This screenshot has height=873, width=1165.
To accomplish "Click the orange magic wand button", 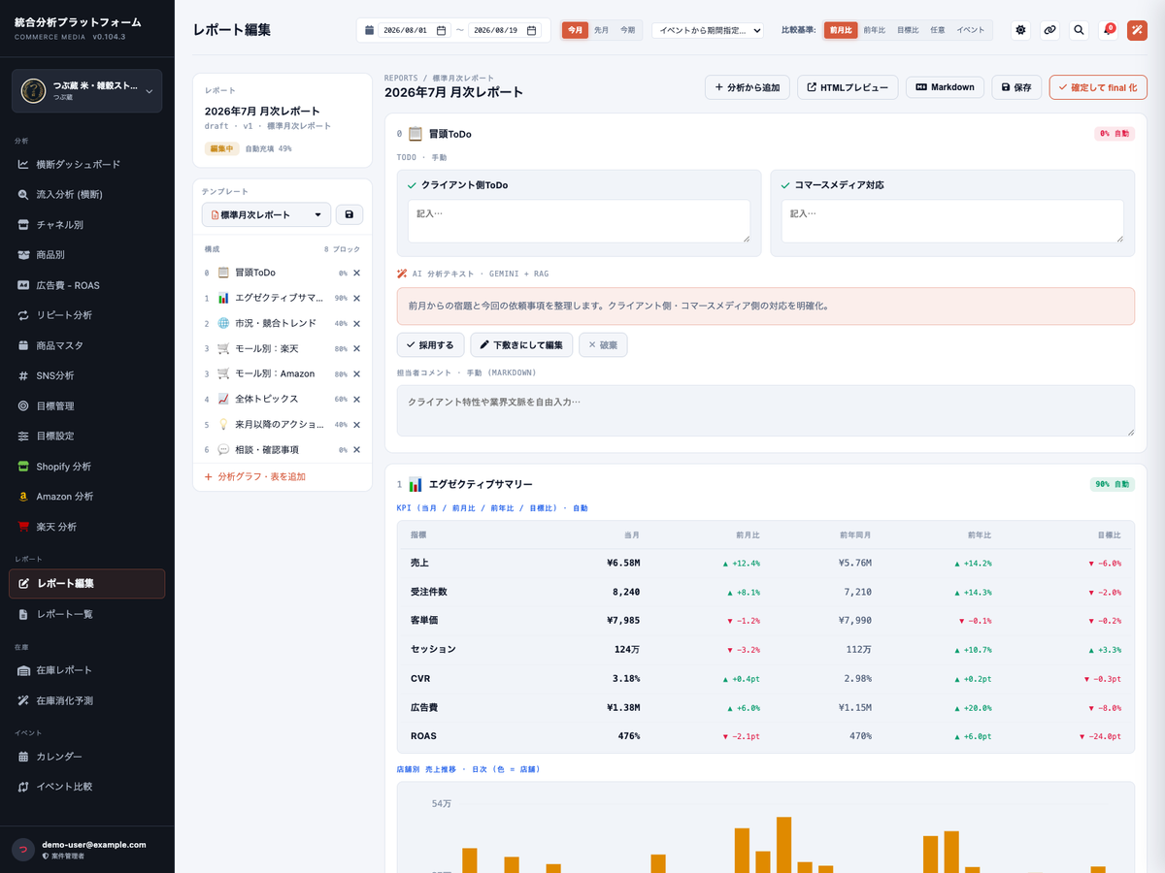I will coord(1137,30).
